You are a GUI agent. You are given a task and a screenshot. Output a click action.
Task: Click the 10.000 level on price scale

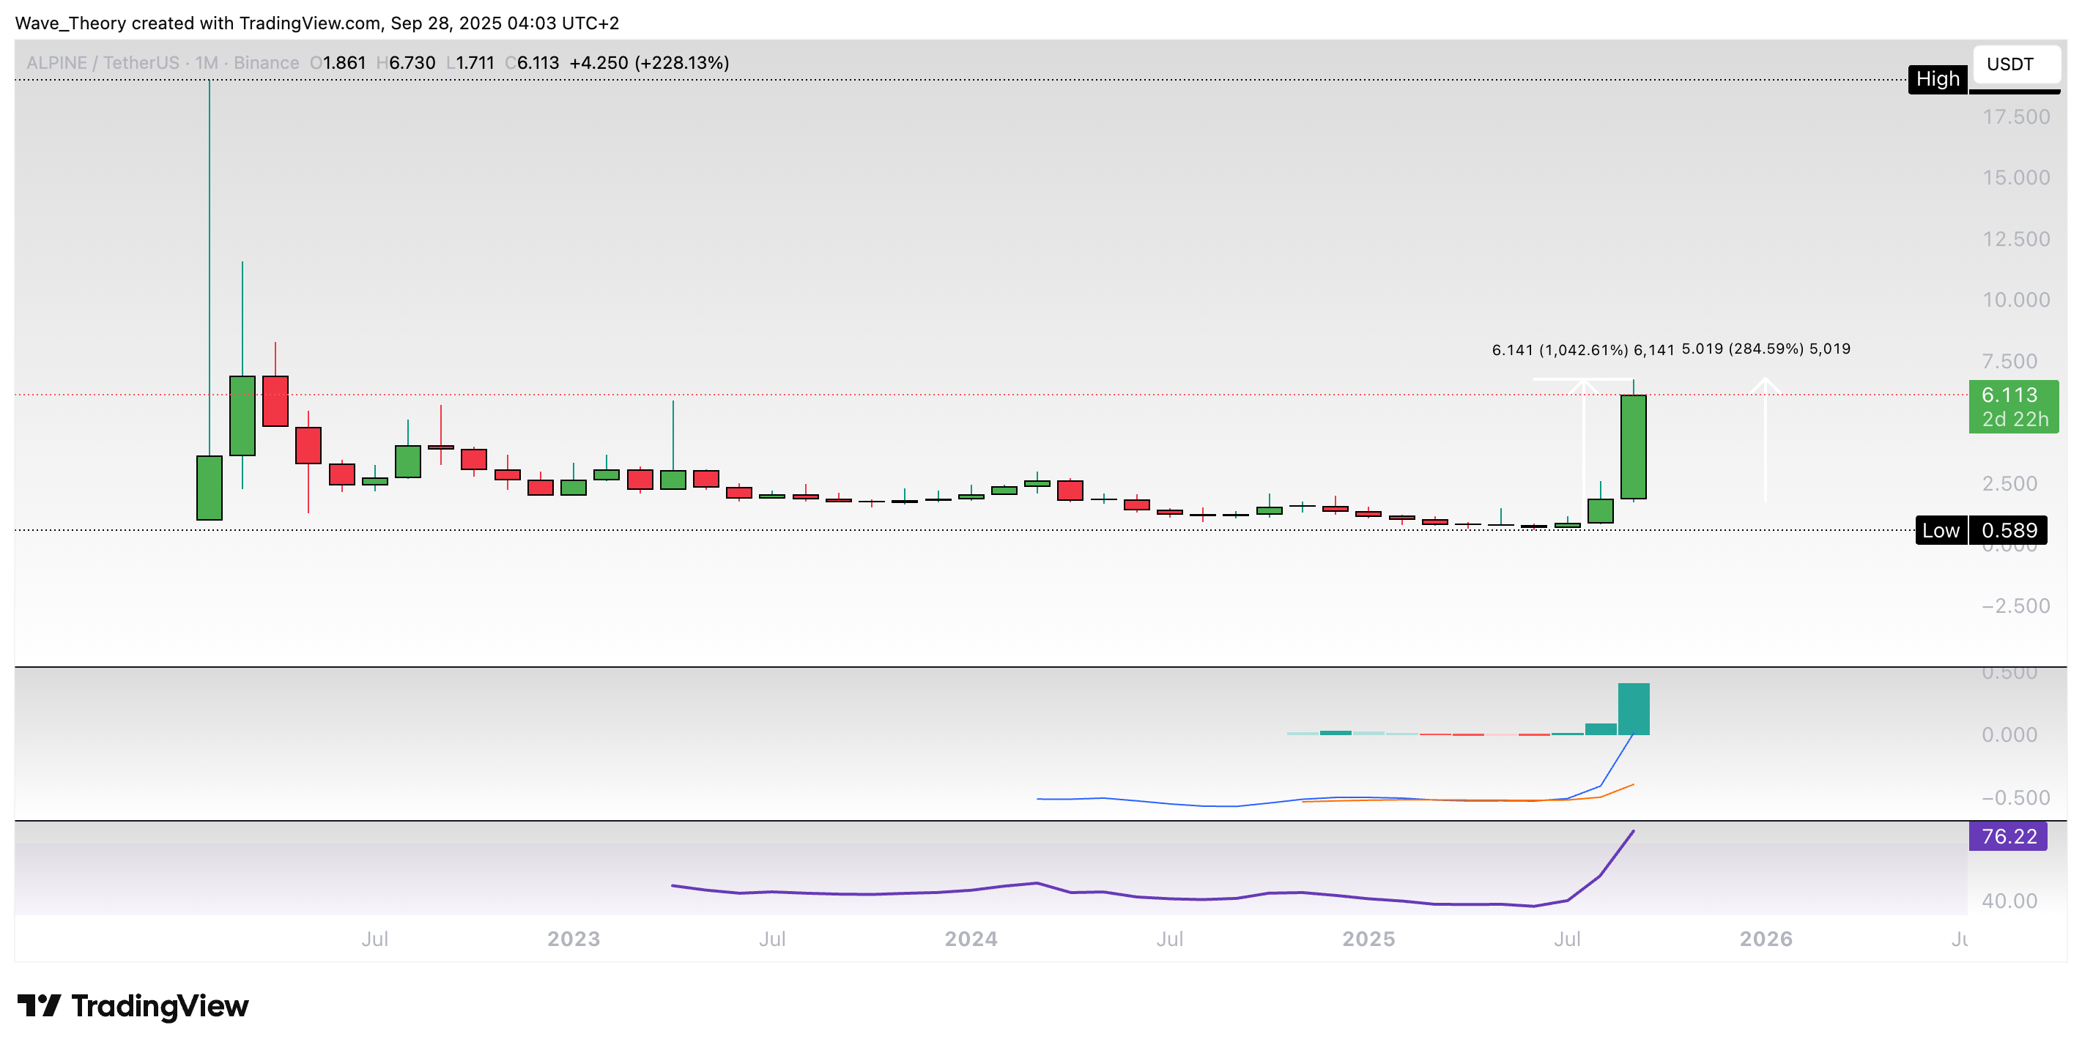[2016, 299]
